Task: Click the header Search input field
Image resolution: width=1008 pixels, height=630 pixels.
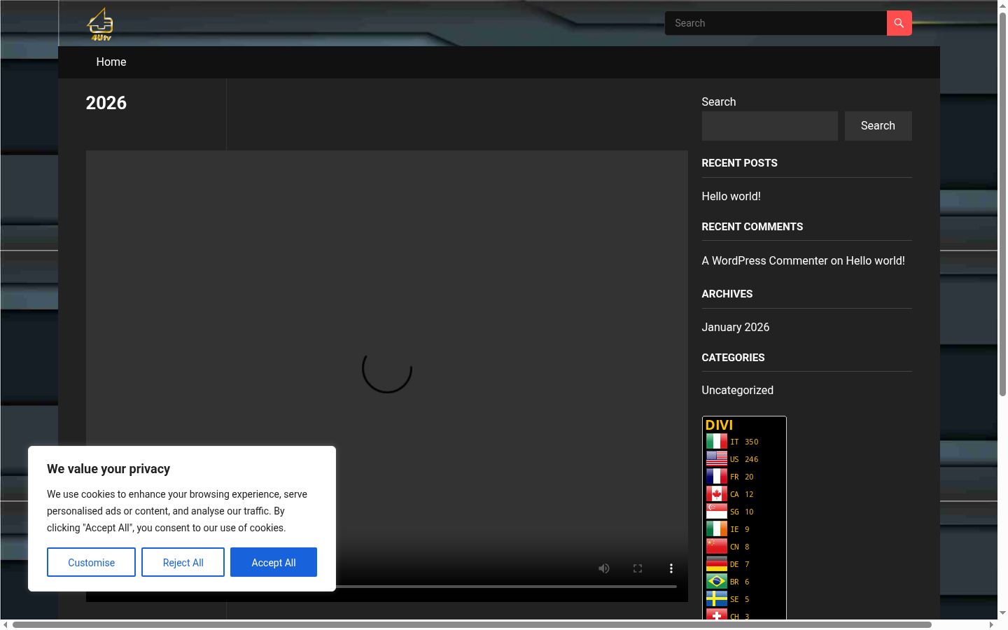Action: tap(776, 23)
